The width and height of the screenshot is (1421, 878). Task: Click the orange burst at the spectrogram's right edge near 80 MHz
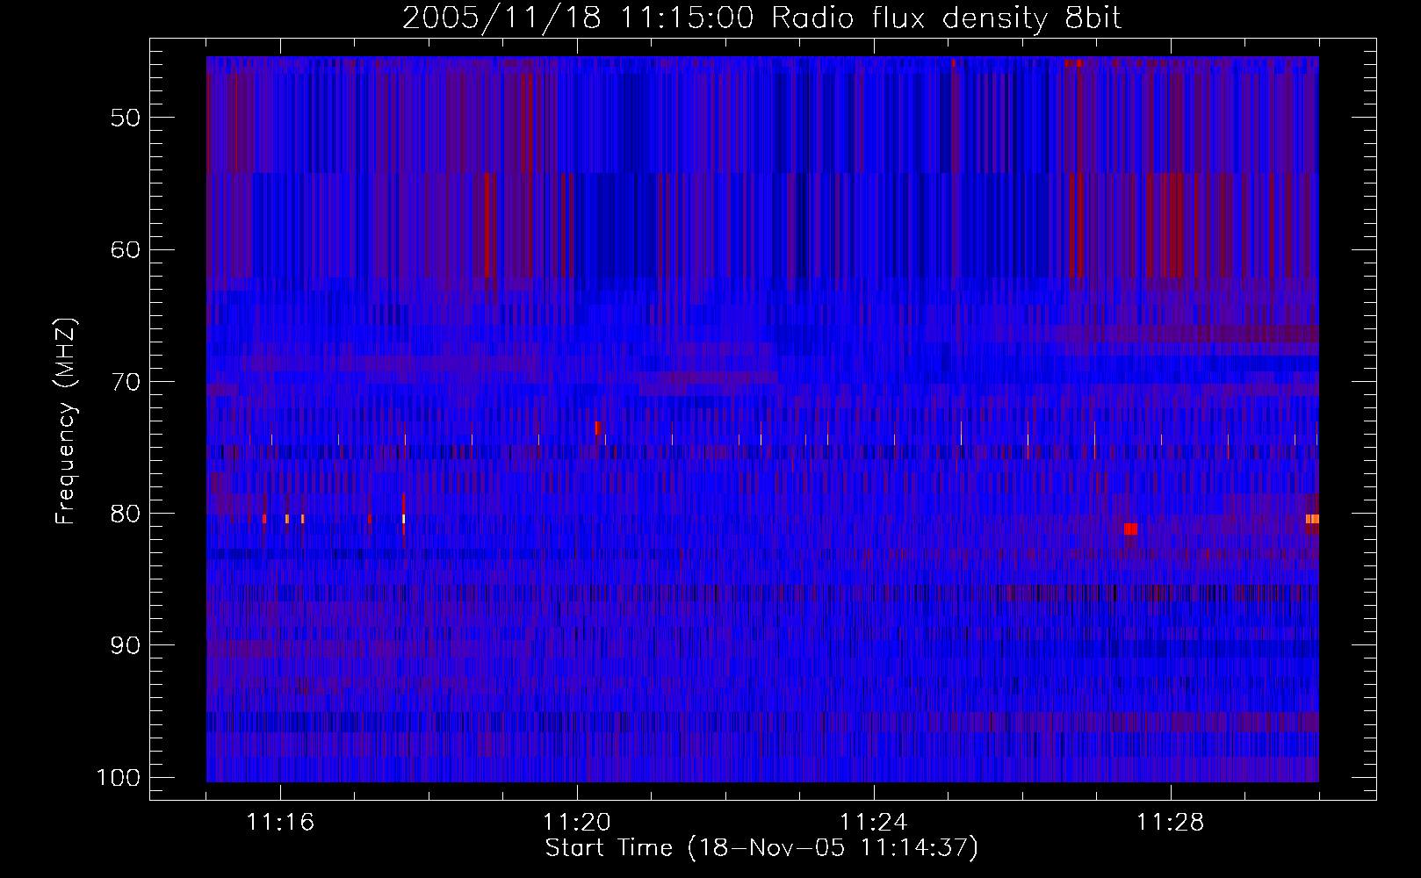tap(1312, 519)
